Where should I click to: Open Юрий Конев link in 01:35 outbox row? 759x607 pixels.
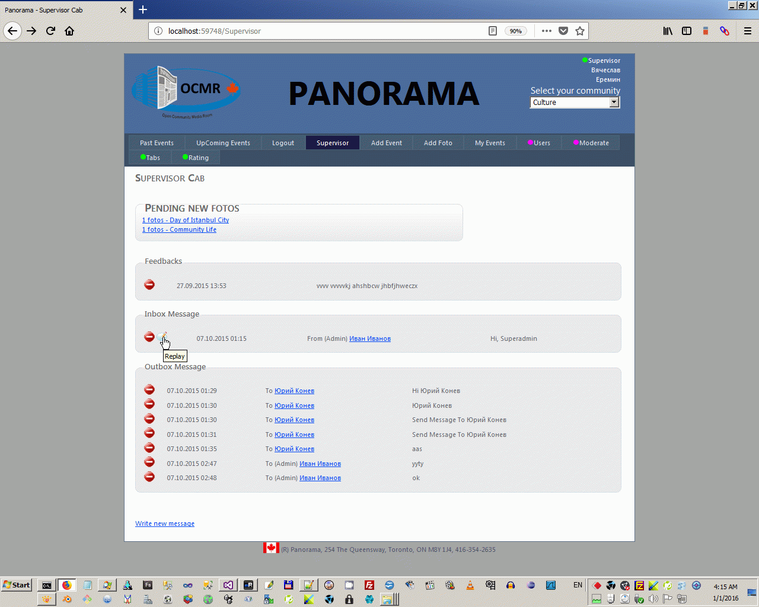point(294,449)
